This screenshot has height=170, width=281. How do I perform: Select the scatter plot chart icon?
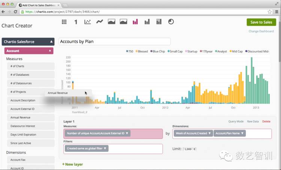coord(88,22)
